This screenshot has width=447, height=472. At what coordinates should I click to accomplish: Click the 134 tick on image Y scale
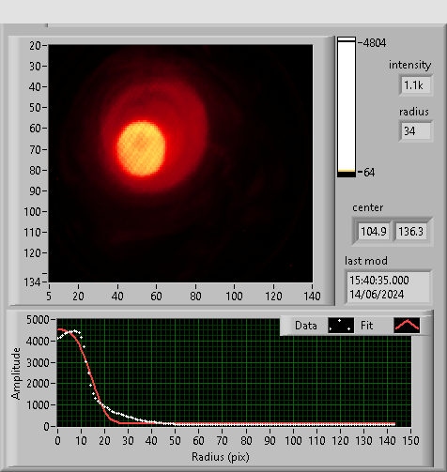[x=32, y=282]
